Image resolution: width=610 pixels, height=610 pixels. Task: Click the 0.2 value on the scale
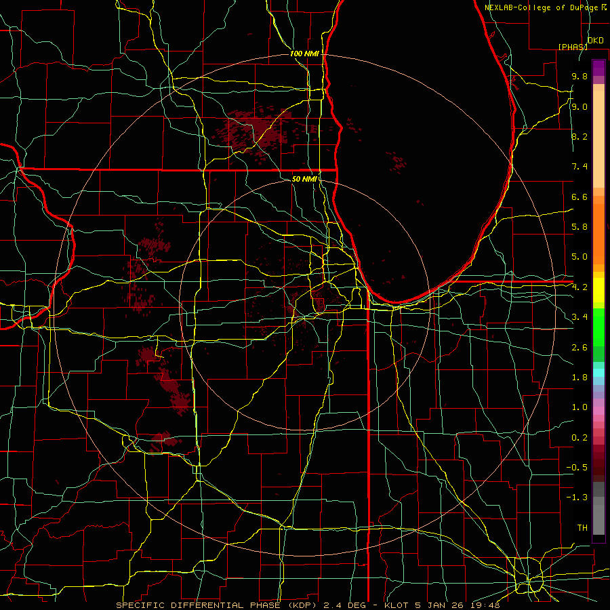[579, 437]
